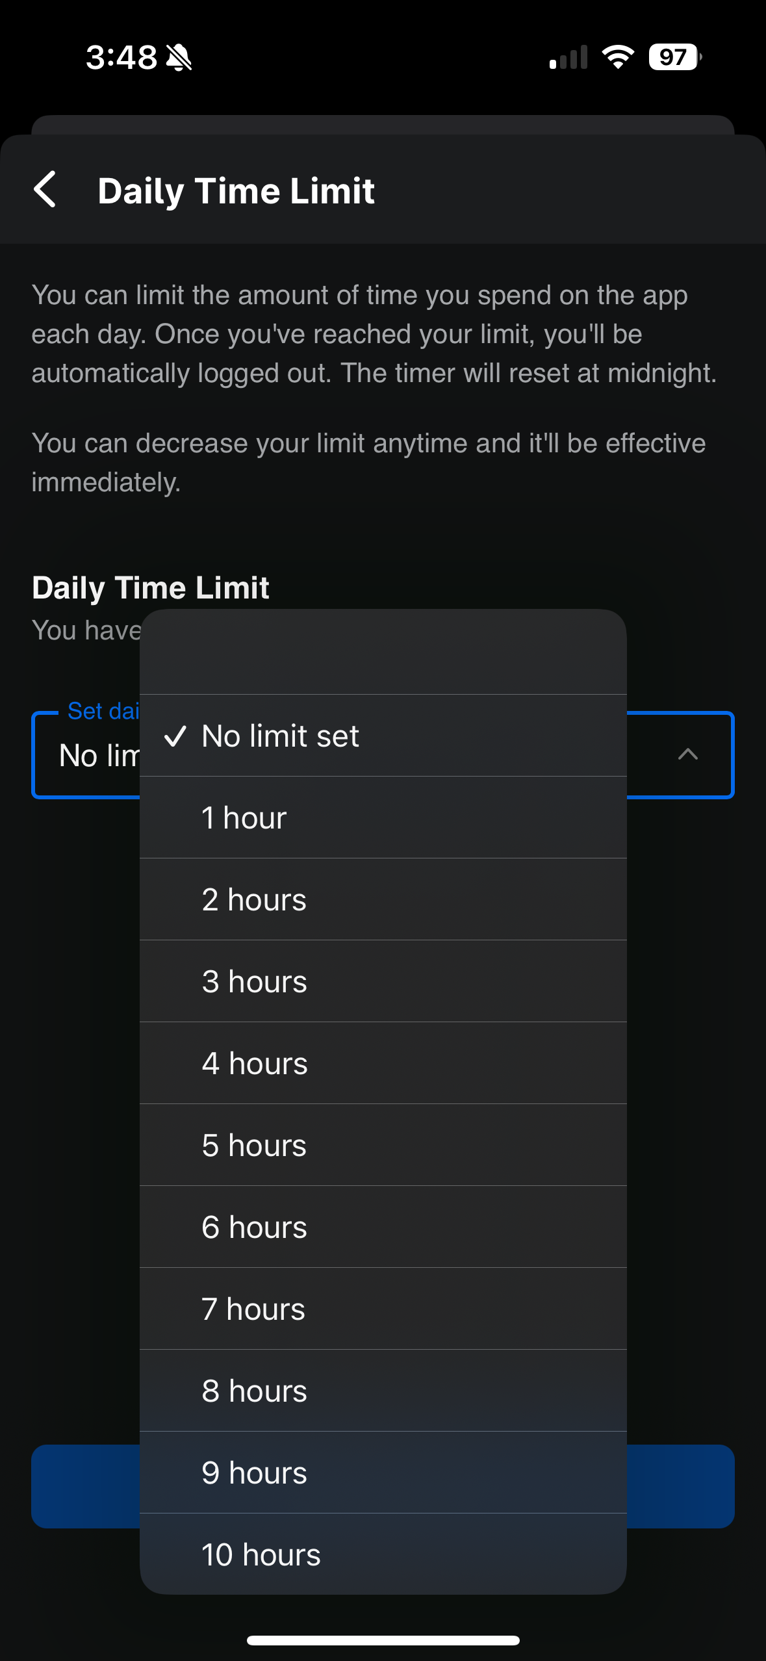The image size is (766, 1661).
Task: Tap the home indicator bar
Action: click(x=383, y=1640)
